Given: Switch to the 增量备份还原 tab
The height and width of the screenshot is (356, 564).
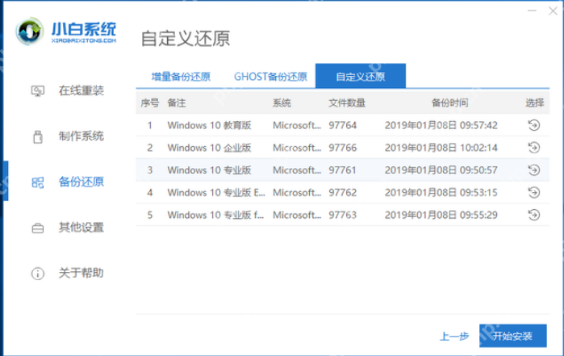Looking at the screenshot, I should pos(181,77).
